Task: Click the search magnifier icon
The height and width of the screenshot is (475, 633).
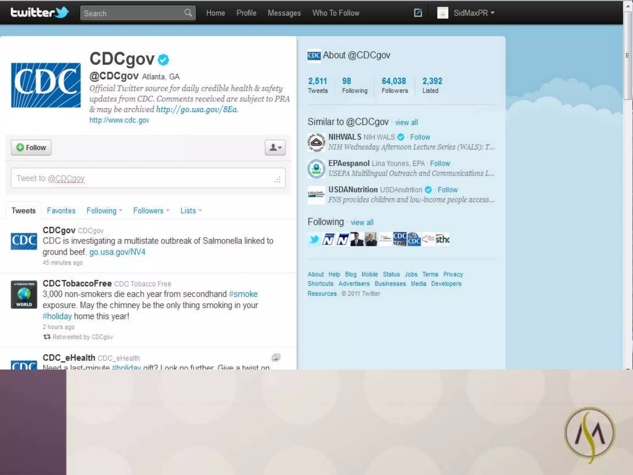Action: tap(188, 13)
